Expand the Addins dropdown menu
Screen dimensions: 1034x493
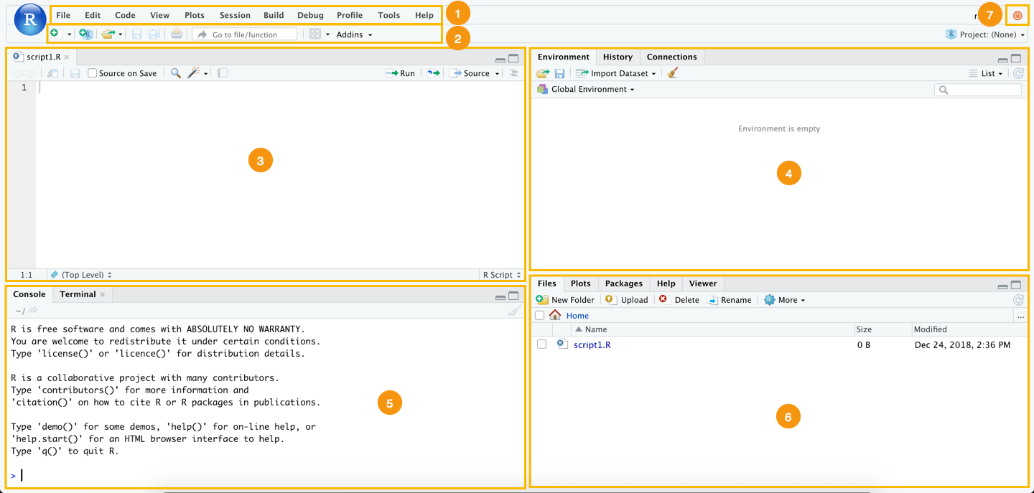[353, 34]
